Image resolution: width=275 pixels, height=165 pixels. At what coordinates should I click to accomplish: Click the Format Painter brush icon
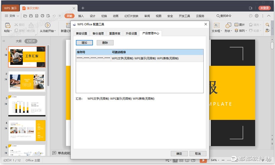(31, 25)
